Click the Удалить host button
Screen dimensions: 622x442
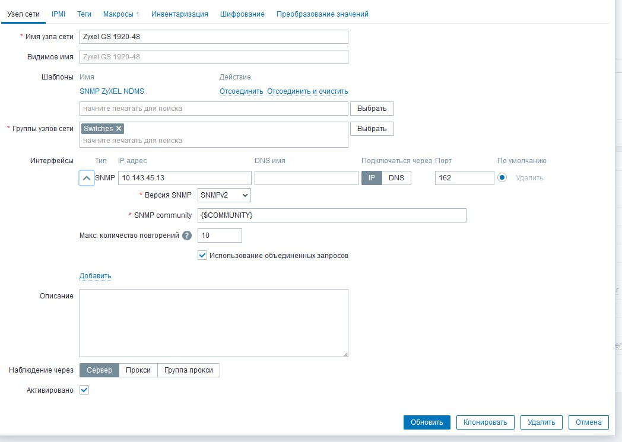coord(541,422)
